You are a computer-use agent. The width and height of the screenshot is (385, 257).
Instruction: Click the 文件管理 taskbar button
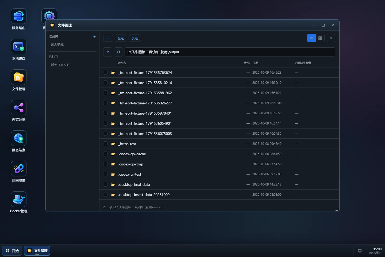click(37, 251)
